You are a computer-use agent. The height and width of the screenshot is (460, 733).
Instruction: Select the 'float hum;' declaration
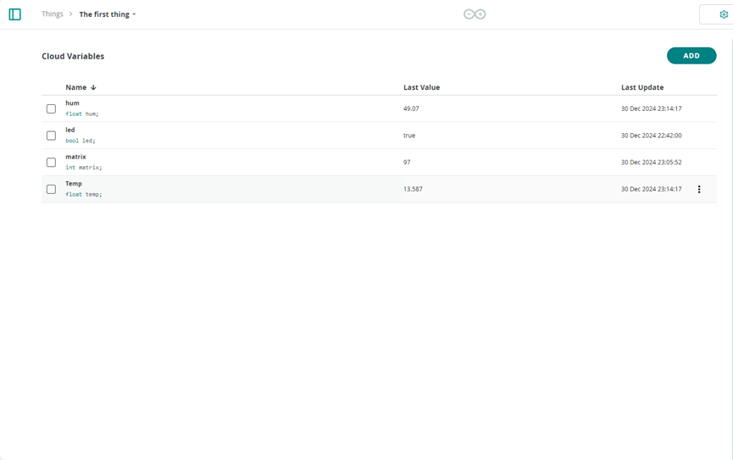point(82,114)
